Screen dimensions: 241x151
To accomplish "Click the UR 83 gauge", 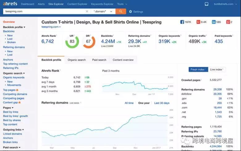I will pyautogui.click(x=72, y=41).
